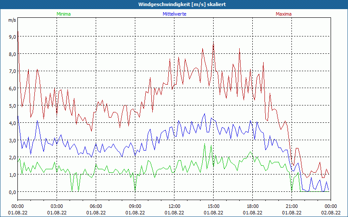The width and height of the screenshot is (348, 217).
Task: Click the '12:00' time axis label
Action: [174, 207]
